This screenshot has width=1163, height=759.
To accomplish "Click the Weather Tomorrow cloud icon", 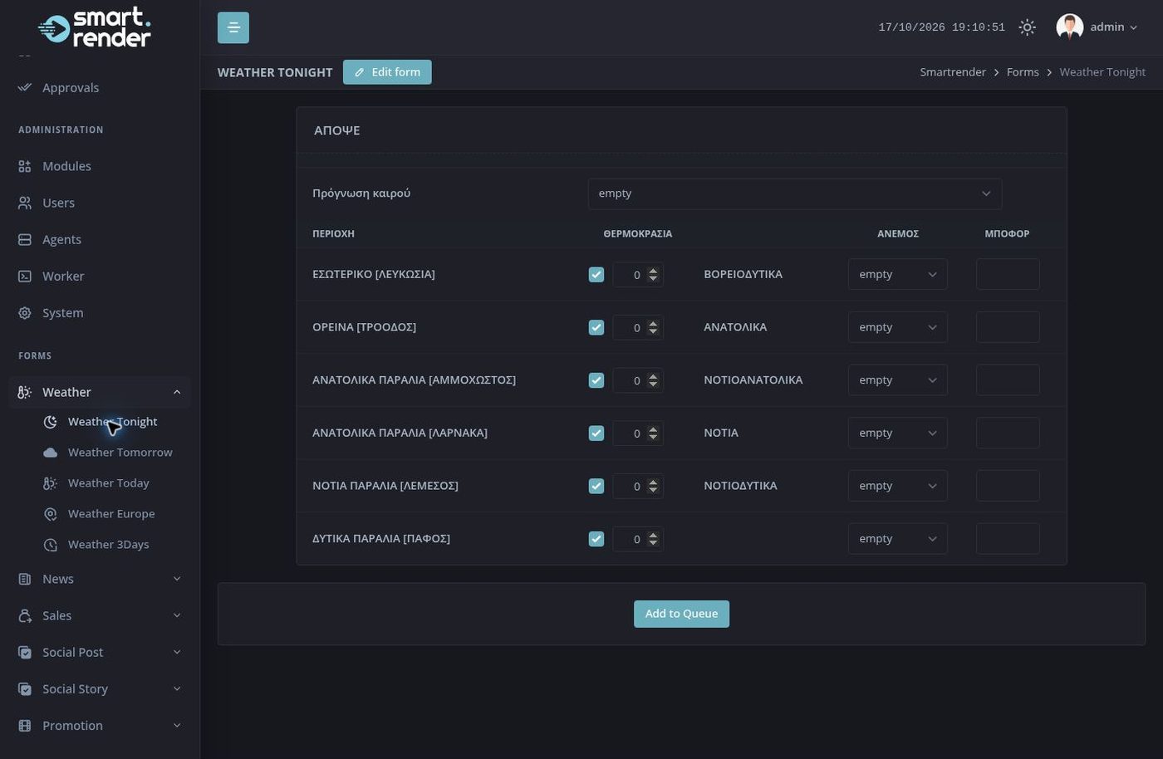I will tap(51, 453).
